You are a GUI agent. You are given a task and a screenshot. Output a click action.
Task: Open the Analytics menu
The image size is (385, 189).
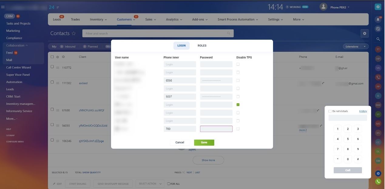(174, 19)
